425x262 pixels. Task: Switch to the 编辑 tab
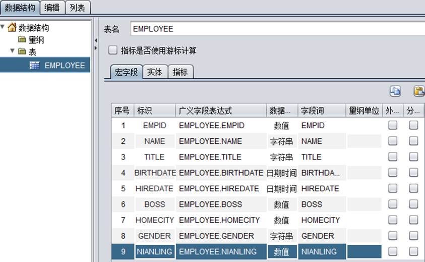52,7
